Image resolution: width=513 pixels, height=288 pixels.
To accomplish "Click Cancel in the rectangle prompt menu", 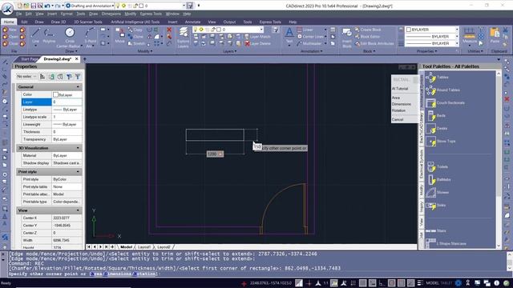I will pyautogui.click(x=398, y=119).
